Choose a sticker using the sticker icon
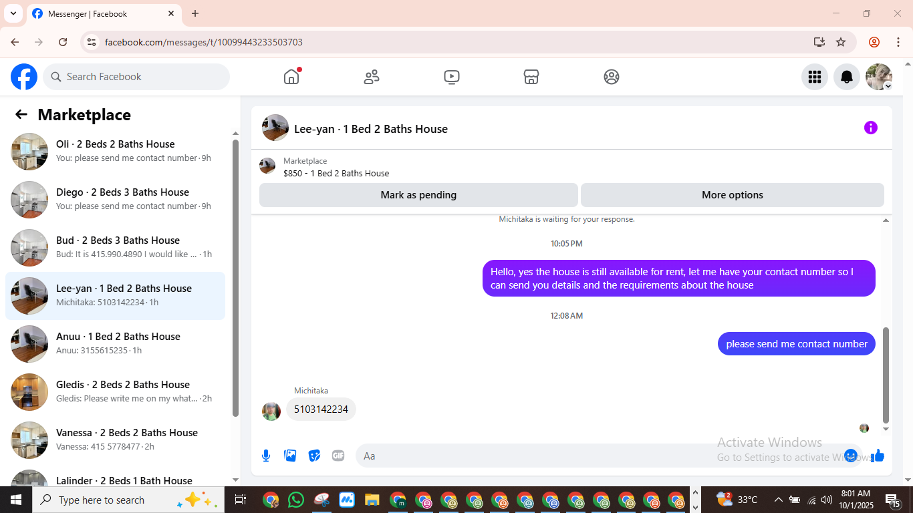Image resolution: width=913 pixels, height=513 pixels. (x=314, y=456)
